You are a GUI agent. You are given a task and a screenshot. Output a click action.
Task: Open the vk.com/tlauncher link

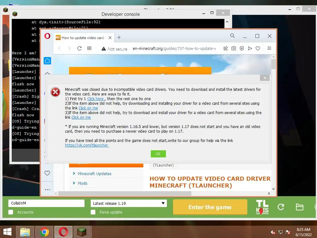[87, 145]
